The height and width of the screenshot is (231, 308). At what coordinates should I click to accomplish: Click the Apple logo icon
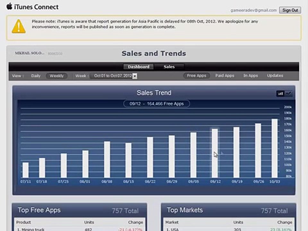9,6
